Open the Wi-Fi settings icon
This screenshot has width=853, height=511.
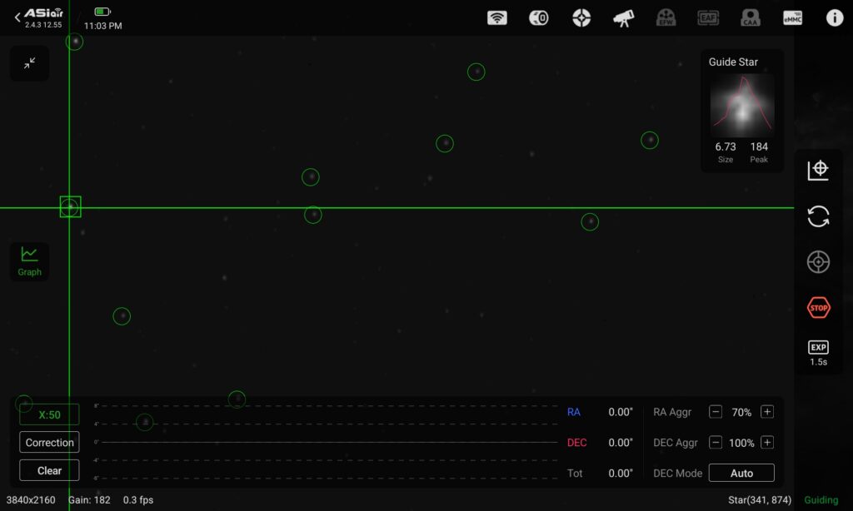click(x=496, y=18)
